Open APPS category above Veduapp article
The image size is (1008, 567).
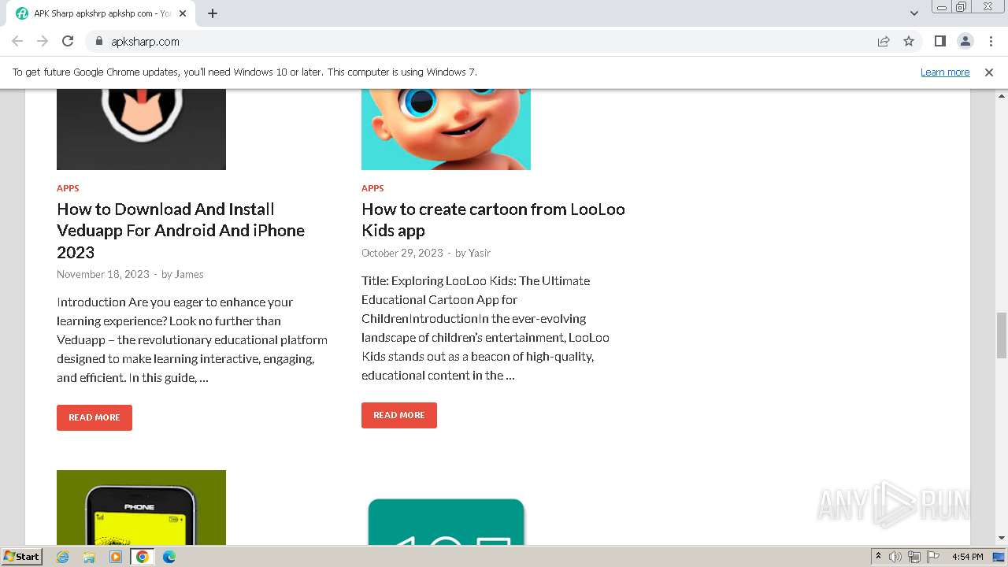68,188
